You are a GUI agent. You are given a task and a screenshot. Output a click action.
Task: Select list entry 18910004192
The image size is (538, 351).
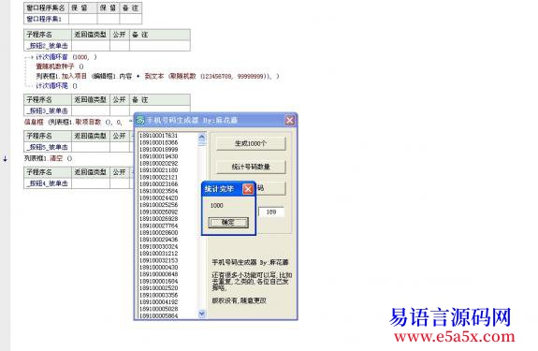tap(158, 302)
